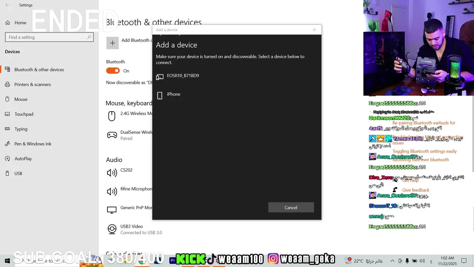Click the mouse icon for 2.4G Wireless Mouse

pyautogui.click(x=111, y=116)
